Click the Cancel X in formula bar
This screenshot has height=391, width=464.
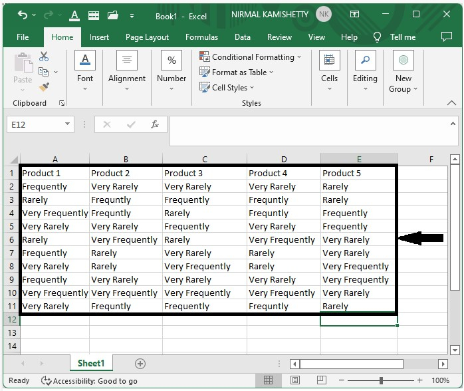coord(107,124)
